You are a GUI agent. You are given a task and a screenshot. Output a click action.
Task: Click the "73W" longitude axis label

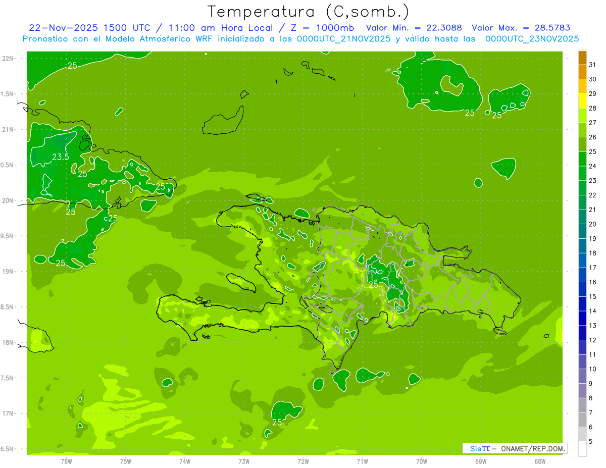pyautogui.click(x=244, y=461)
